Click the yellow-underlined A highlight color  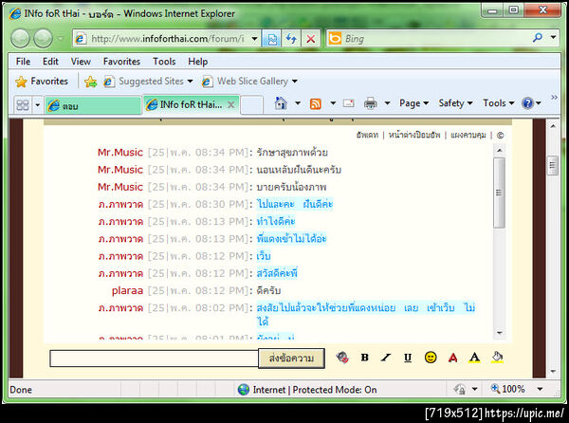474,358
